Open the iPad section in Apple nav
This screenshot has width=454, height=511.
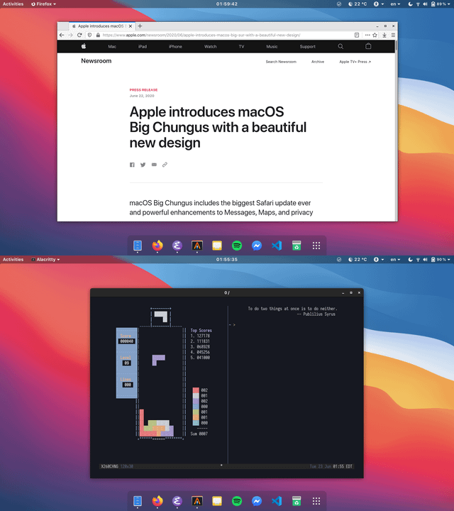coord(143,47)
